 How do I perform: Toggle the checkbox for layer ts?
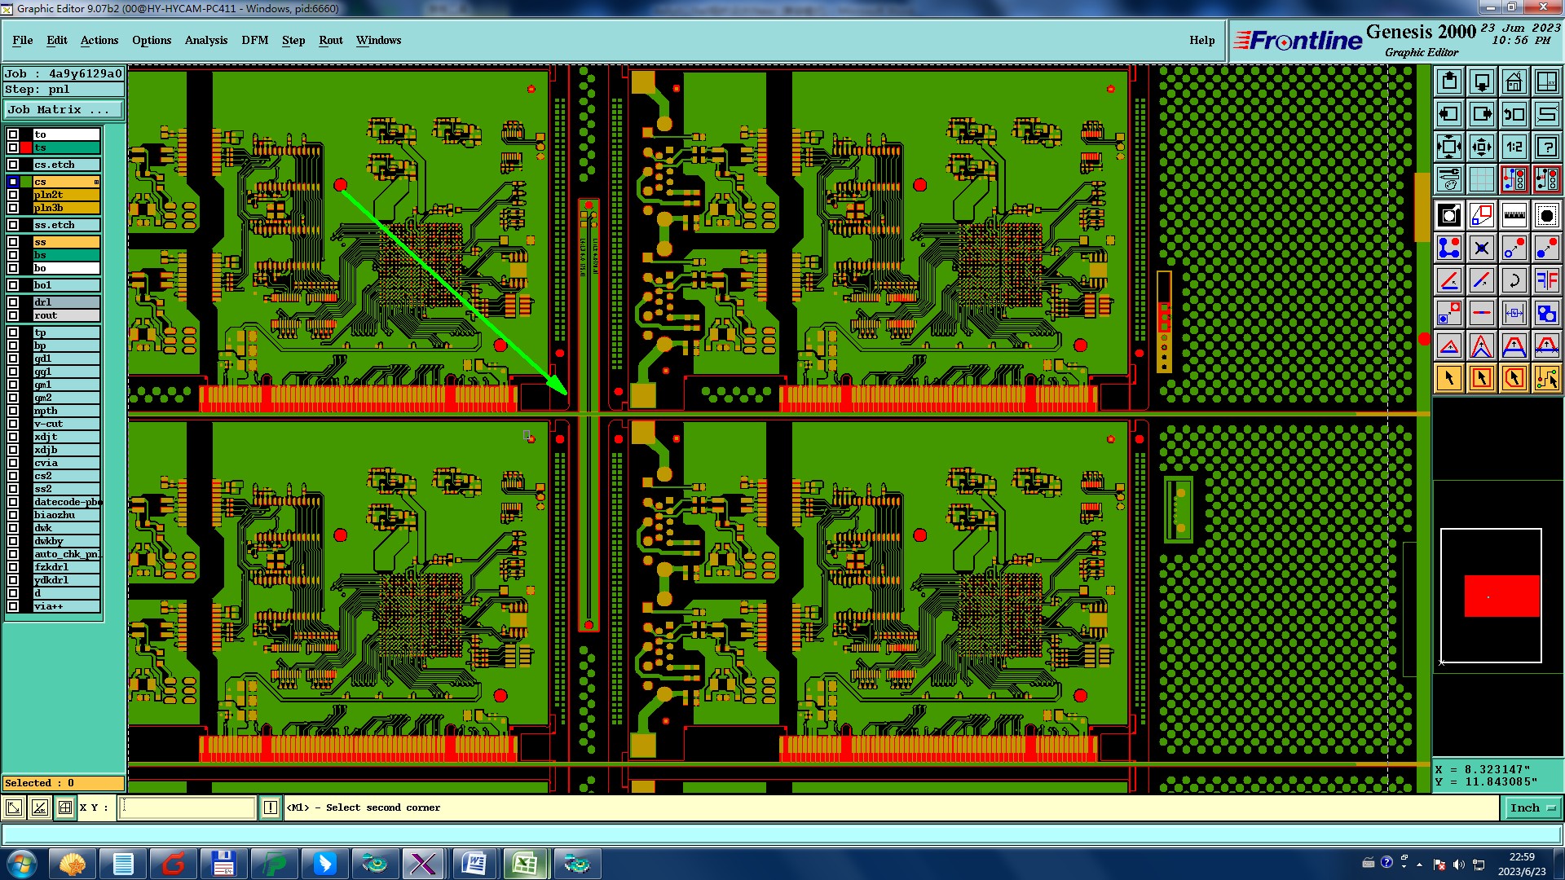(13, 147)
